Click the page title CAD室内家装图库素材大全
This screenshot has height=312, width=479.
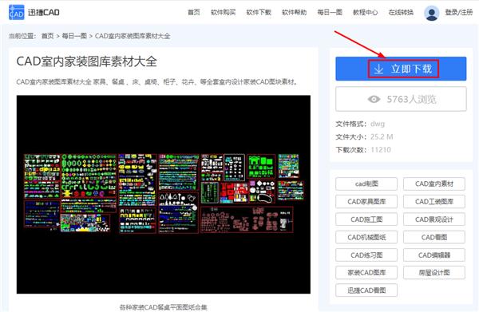(x=87, y=61)
